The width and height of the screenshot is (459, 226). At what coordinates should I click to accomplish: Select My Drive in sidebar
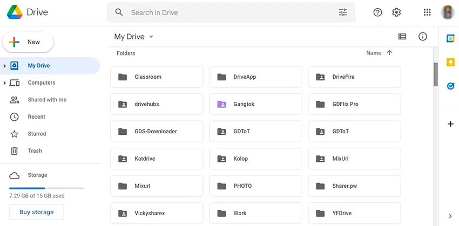(50, 66)
